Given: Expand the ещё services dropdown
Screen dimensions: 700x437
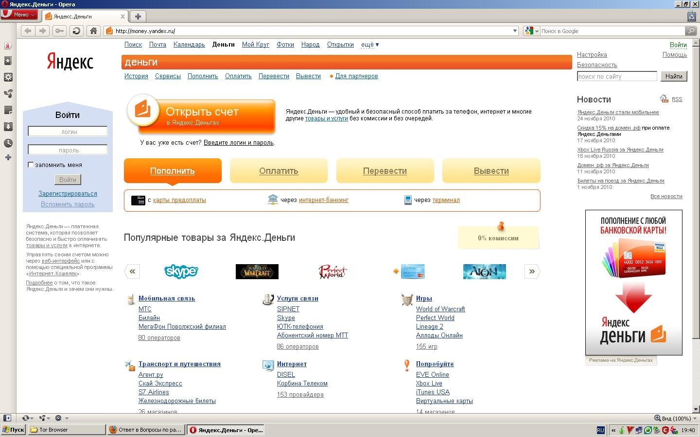Looking at the screenshot, I should coord(370,45).
